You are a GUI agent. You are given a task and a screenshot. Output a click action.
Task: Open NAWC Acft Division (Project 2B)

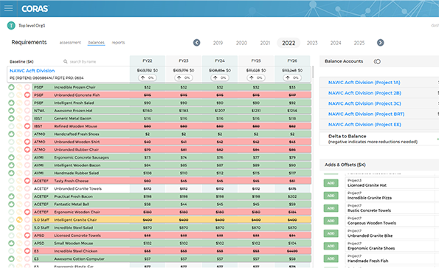coord(364,93)
